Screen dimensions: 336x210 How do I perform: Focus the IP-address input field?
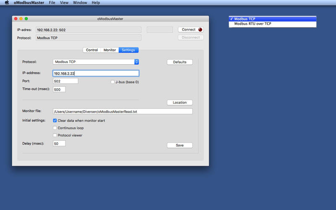point(96,73)
